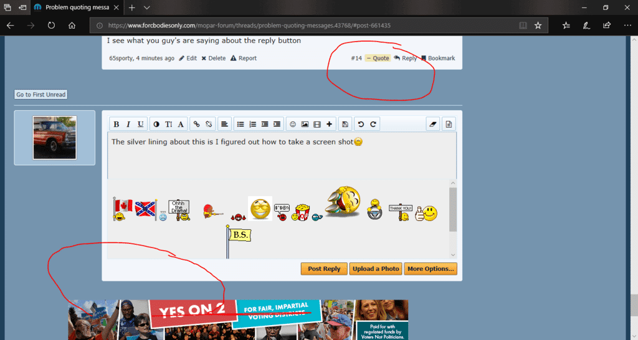Insert an unordered bullet list
Screen dimensions: 638x340
click(x=240, y=125)
